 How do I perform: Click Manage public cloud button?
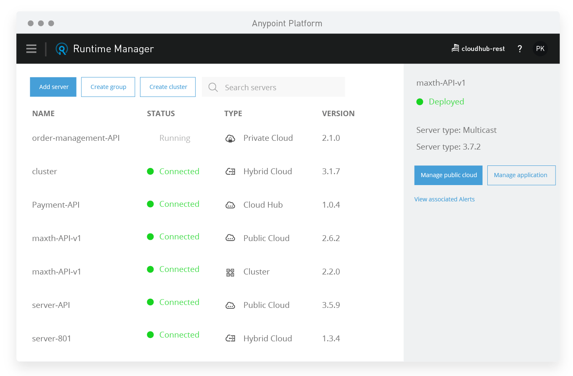click(x=448, y=175)
